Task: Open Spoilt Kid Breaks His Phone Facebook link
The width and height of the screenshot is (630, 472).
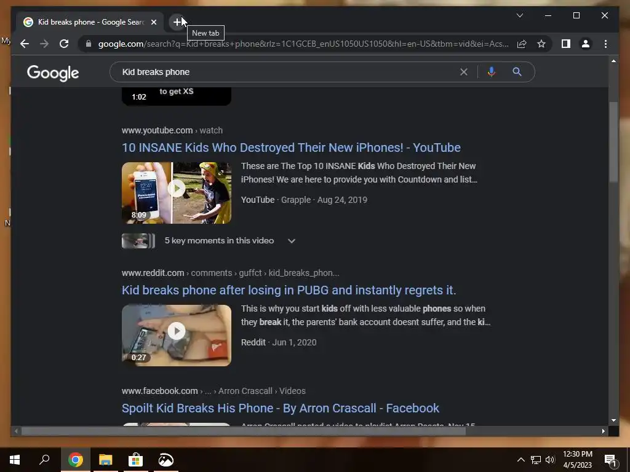Action: click(280, 408)
